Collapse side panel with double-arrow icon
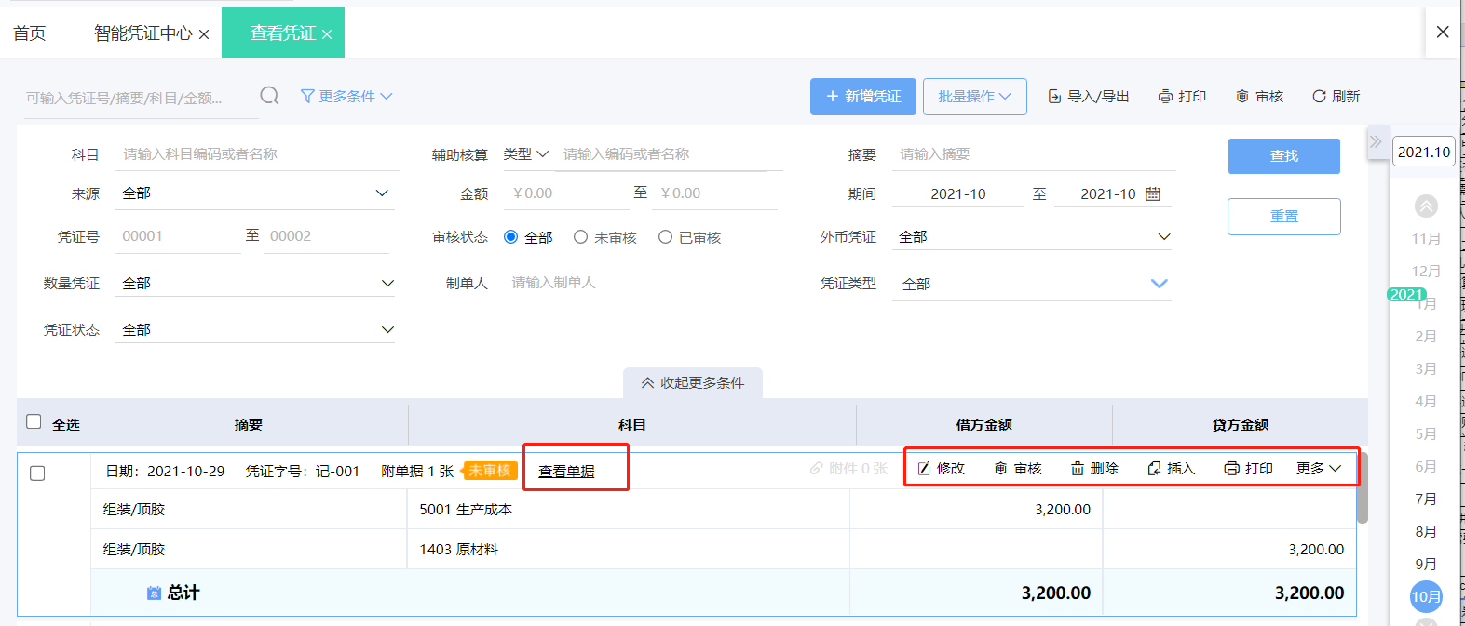1465x626 pixels. click(x=1376, y=142)
